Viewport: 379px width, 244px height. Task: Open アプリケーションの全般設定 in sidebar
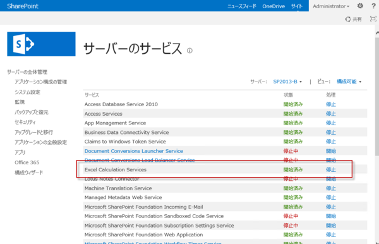click(x=41, y=142)
